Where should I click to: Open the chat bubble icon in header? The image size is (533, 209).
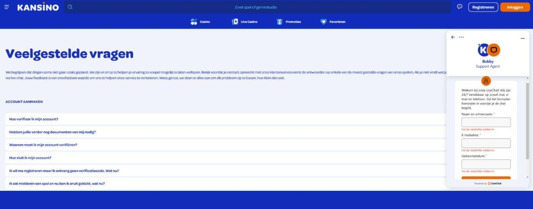(x=460, y=7)
